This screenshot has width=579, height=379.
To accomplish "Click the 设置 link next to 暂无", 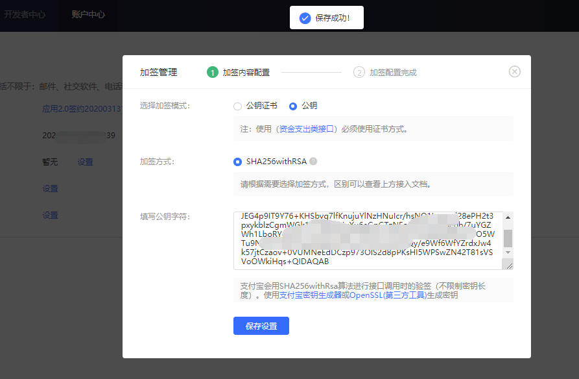I will pos(85,162).
